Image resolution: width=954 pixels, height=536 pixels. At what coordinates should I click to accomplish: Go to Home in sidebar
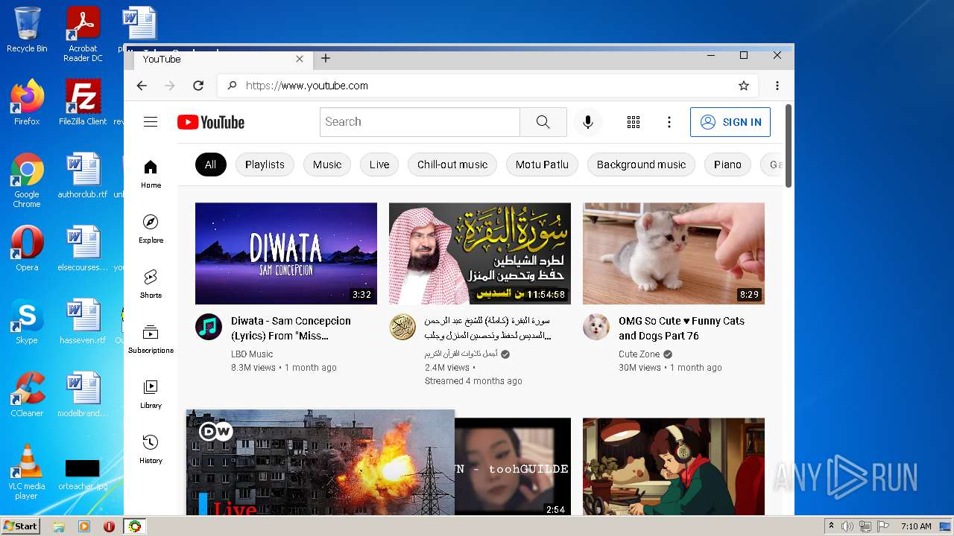151,174
